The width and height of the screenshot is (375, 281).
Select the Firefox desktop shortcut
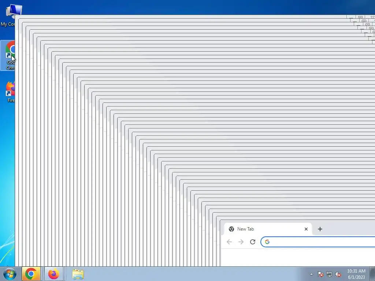point(10,92)
